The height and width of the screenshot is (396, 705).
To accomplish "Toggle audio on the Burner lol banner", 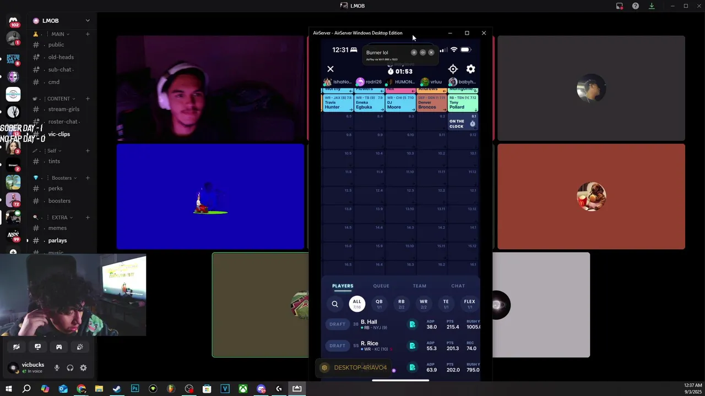I will pyautogui.click(x=422, y=52).
